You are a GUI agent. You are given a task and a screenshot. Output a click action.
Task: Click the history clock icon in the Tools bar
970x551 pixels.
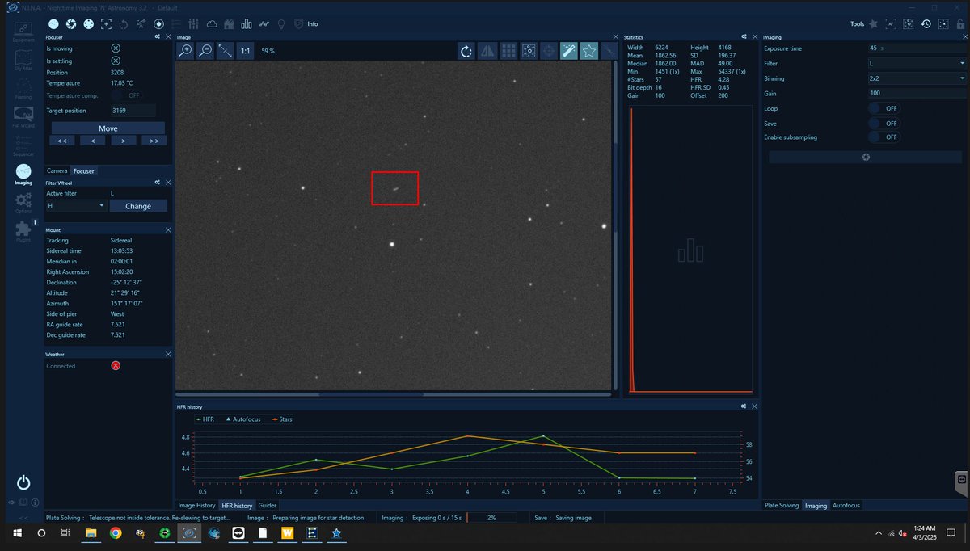click(926, 24)
